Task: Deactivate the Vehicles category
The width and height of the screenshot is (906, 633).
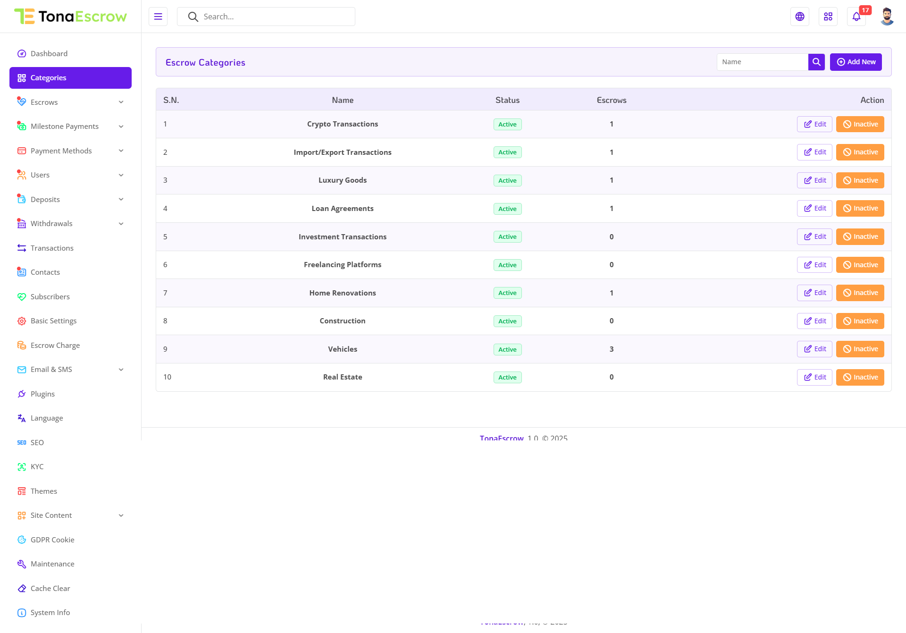Action: (860, 349)
